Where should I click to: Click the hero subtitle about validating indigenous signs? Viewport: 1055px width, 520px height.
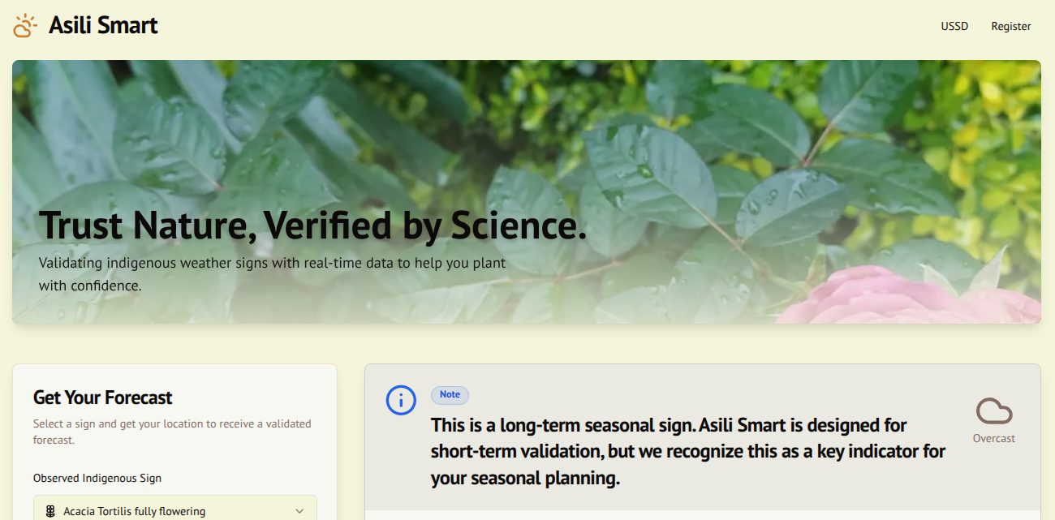tap(272, 274)
